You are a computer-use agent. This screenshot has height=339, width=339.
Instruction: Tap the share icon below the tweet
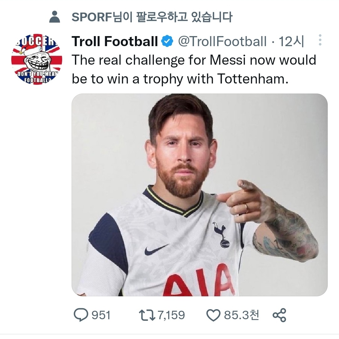tap(279, 315)
